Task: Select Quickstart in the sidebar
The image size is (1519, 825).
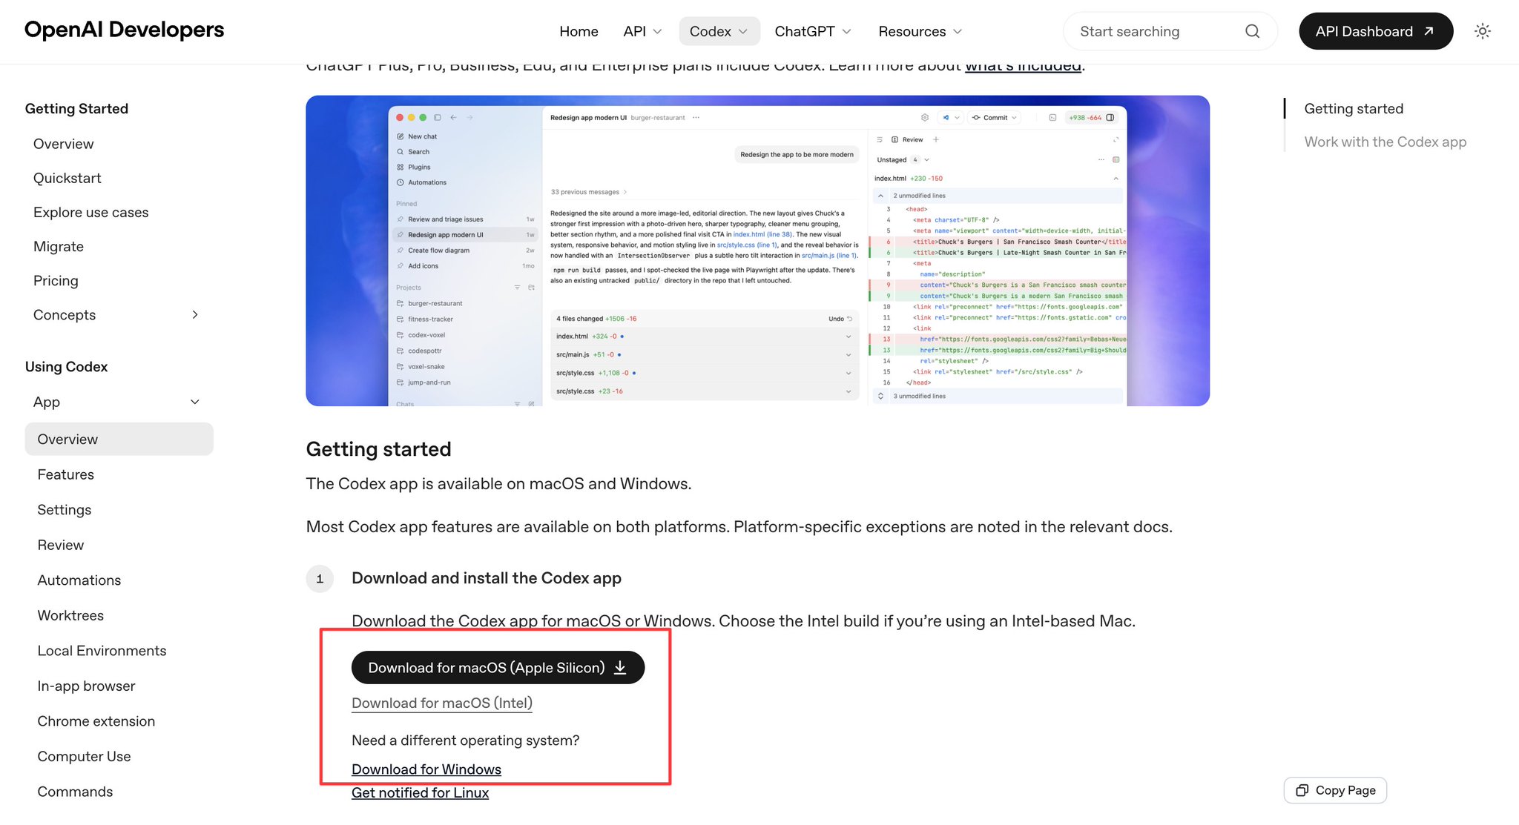Action: (67, 178)
